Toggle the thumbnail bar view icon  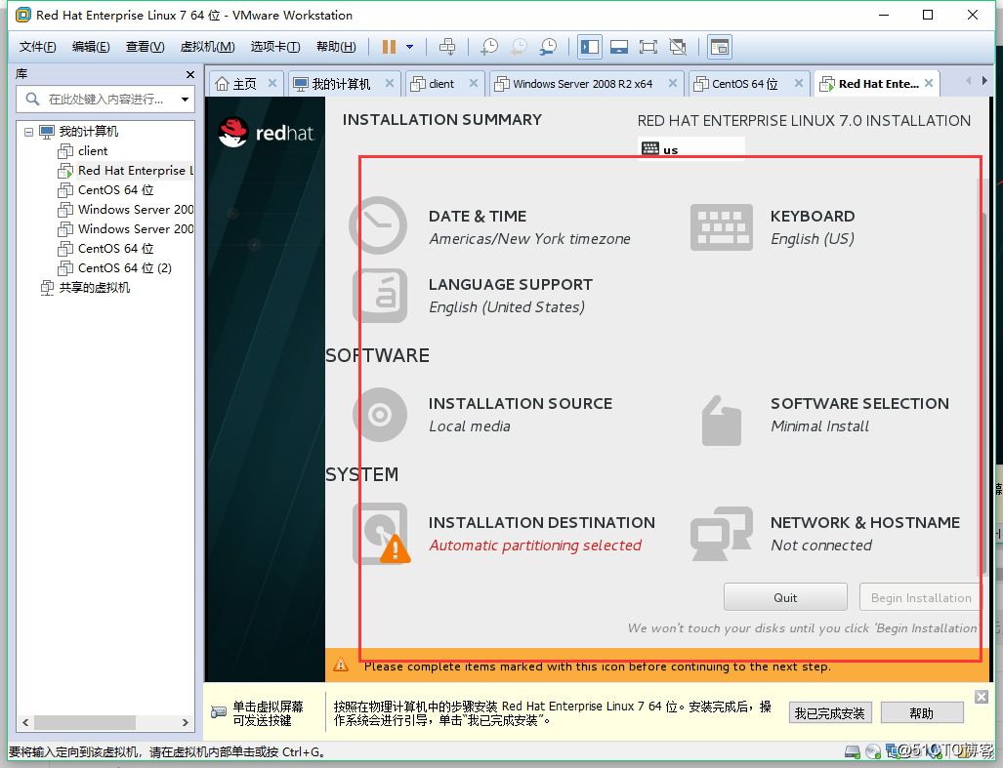point(618,47)
